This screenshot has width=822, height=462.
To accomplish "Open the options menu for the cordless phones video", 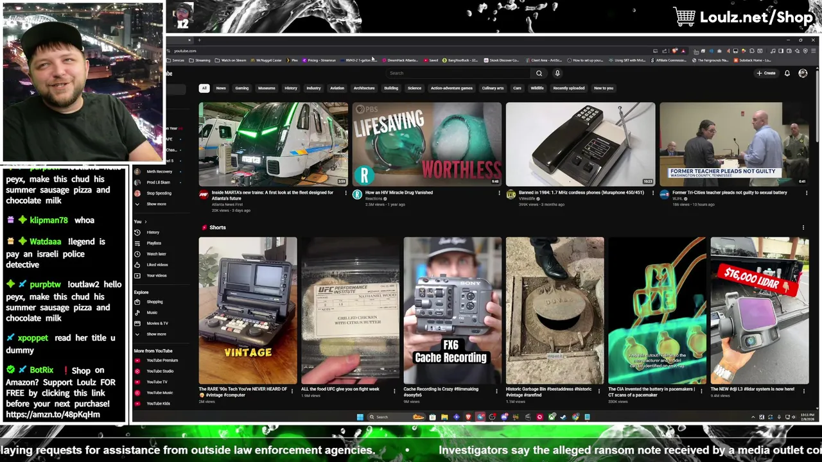I will pos(652,193).
